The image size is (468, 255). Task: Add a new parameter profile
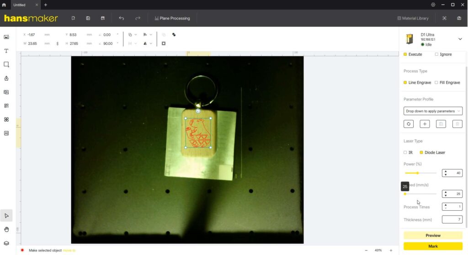click(x=425, y=124)
